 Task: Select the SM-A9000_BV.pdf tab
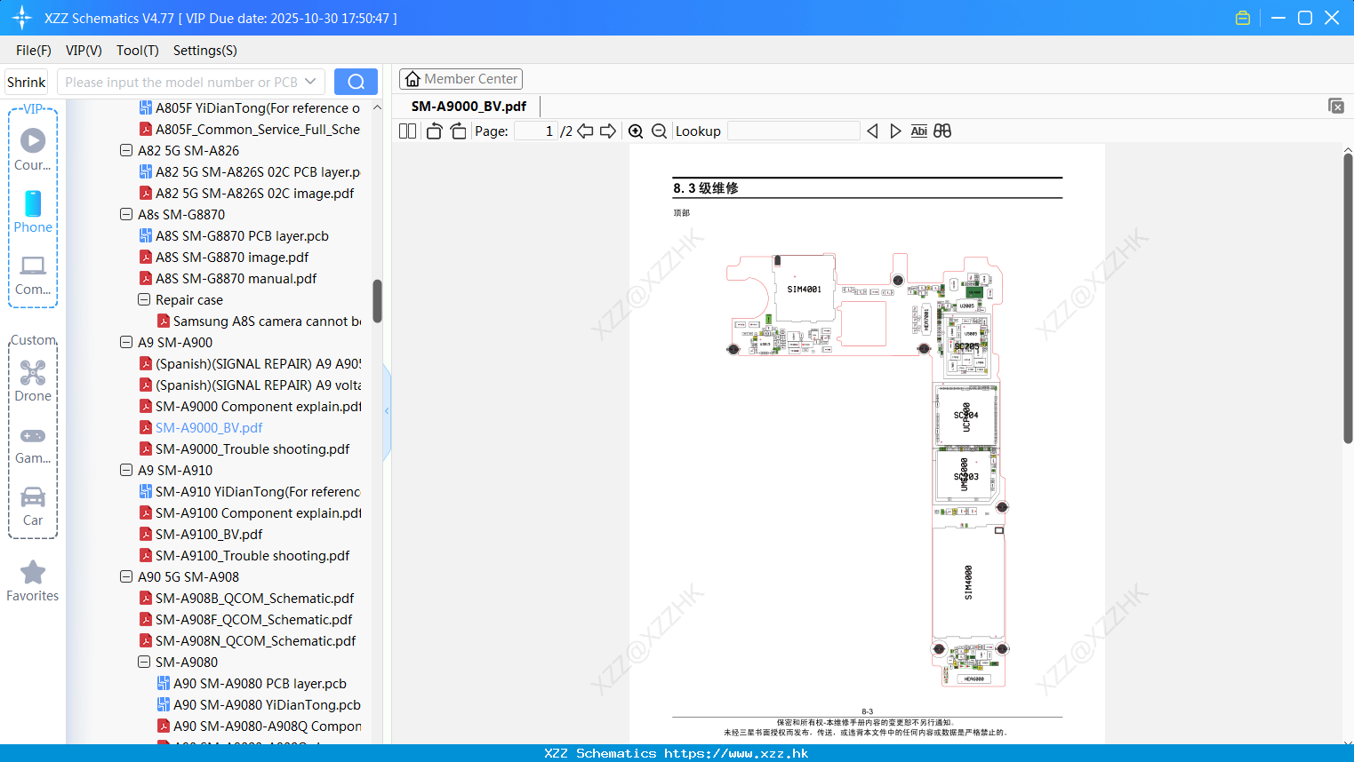469,107
